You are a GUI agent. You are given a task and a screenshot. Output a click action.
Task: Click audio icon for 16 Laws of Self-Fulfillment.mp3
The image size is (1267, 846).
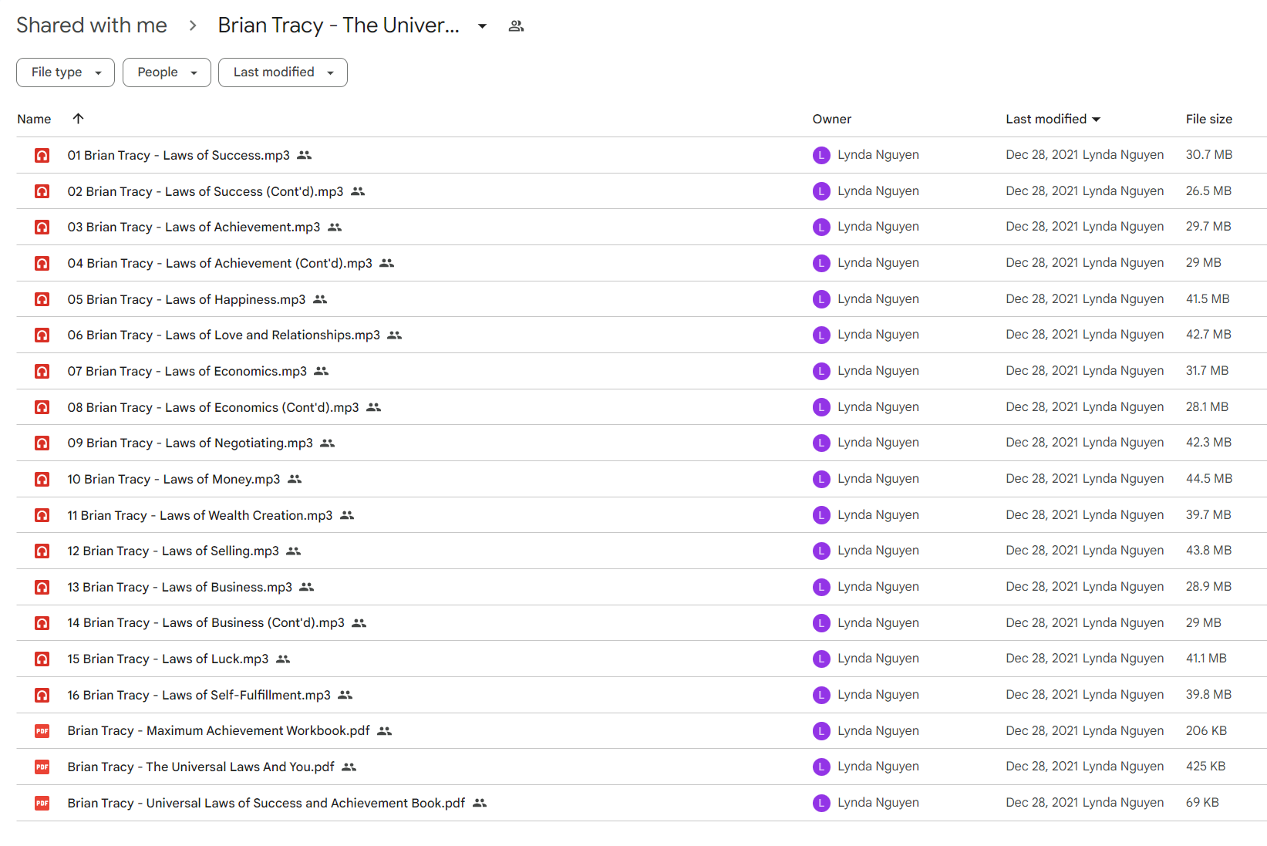[42, 695]
